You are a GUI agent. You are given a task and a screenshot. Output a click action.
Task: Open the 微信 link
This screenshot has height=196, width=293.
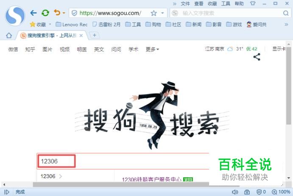(13, 49)
